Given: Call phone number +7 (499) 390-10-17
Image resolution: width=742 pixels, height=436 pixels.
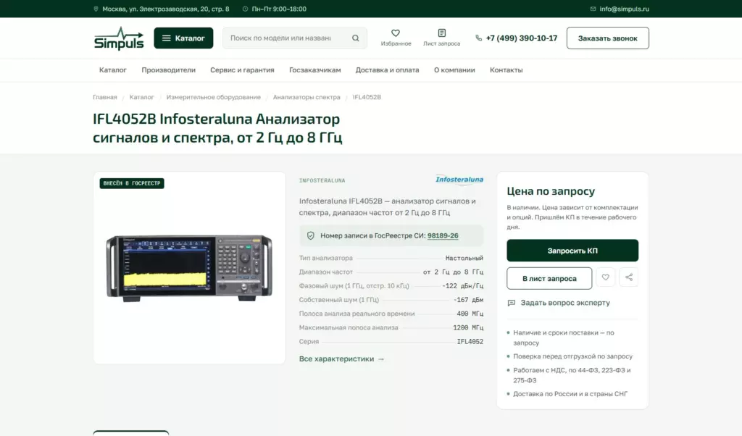Looking at the screenshot, I should click(522, 38).
